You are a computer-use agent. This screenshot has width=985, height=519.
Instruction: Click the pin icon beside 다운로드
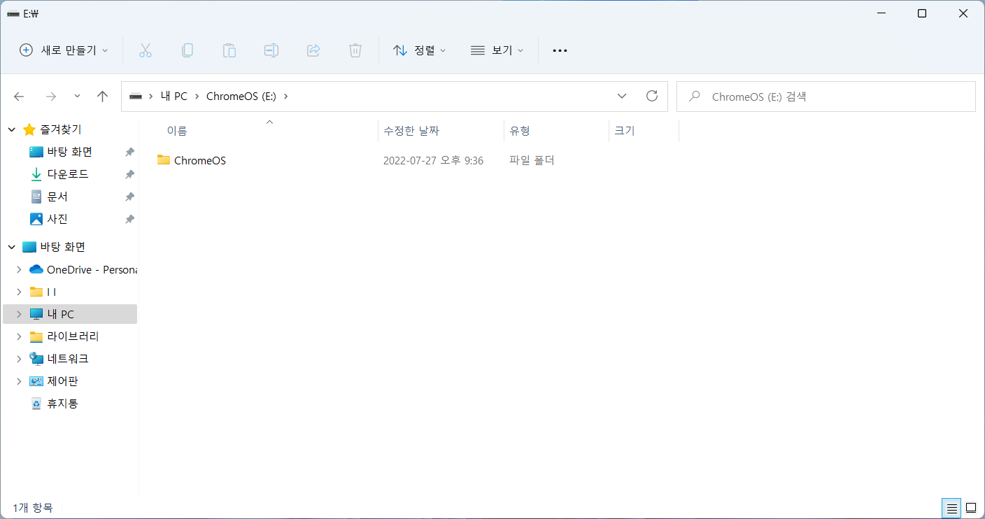(129, 174)
